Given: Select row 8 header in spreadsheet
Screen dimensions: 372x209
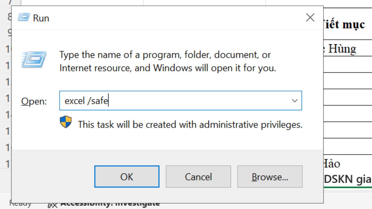Looking at the screenshot, I should [x=9, y=16].
